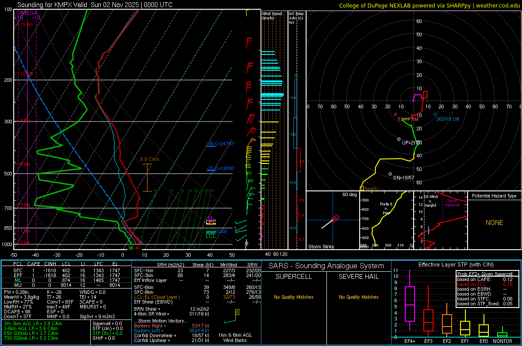Viewport: 522px width, 346px height.
Task: Click the 'Wind Speed (knots)' panel header
Action: point(272,15)
